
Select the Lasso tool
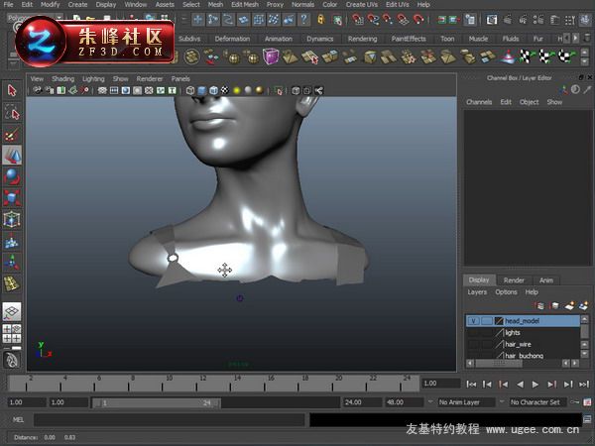point(12,113)
